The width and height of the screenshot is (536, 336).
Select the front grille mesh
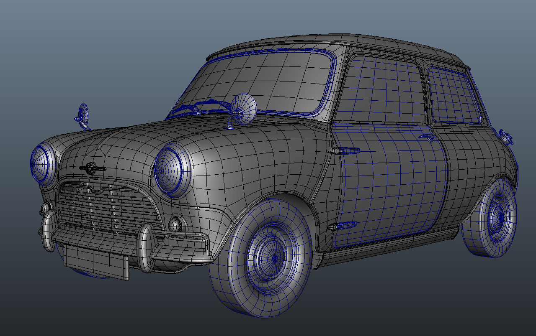pos(107,208)
